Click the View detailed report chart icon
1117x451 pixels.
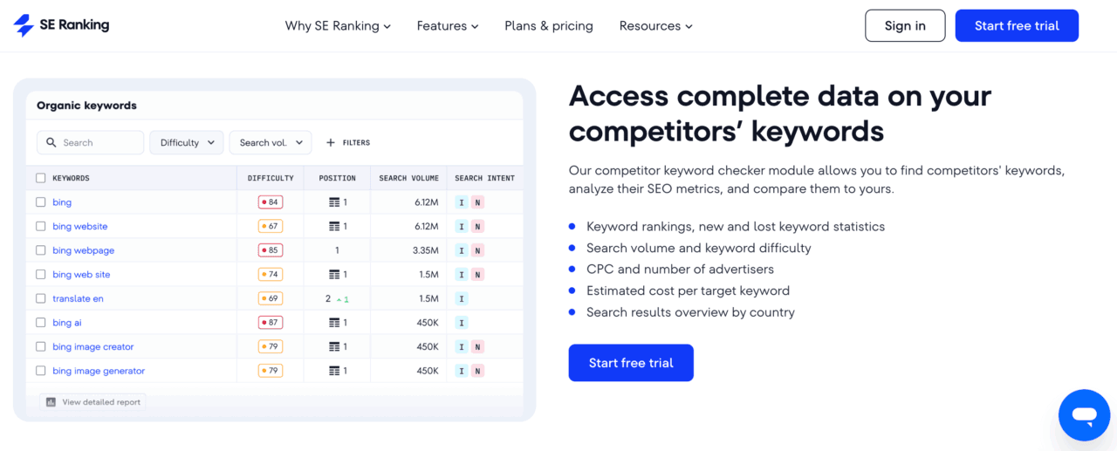51,402
